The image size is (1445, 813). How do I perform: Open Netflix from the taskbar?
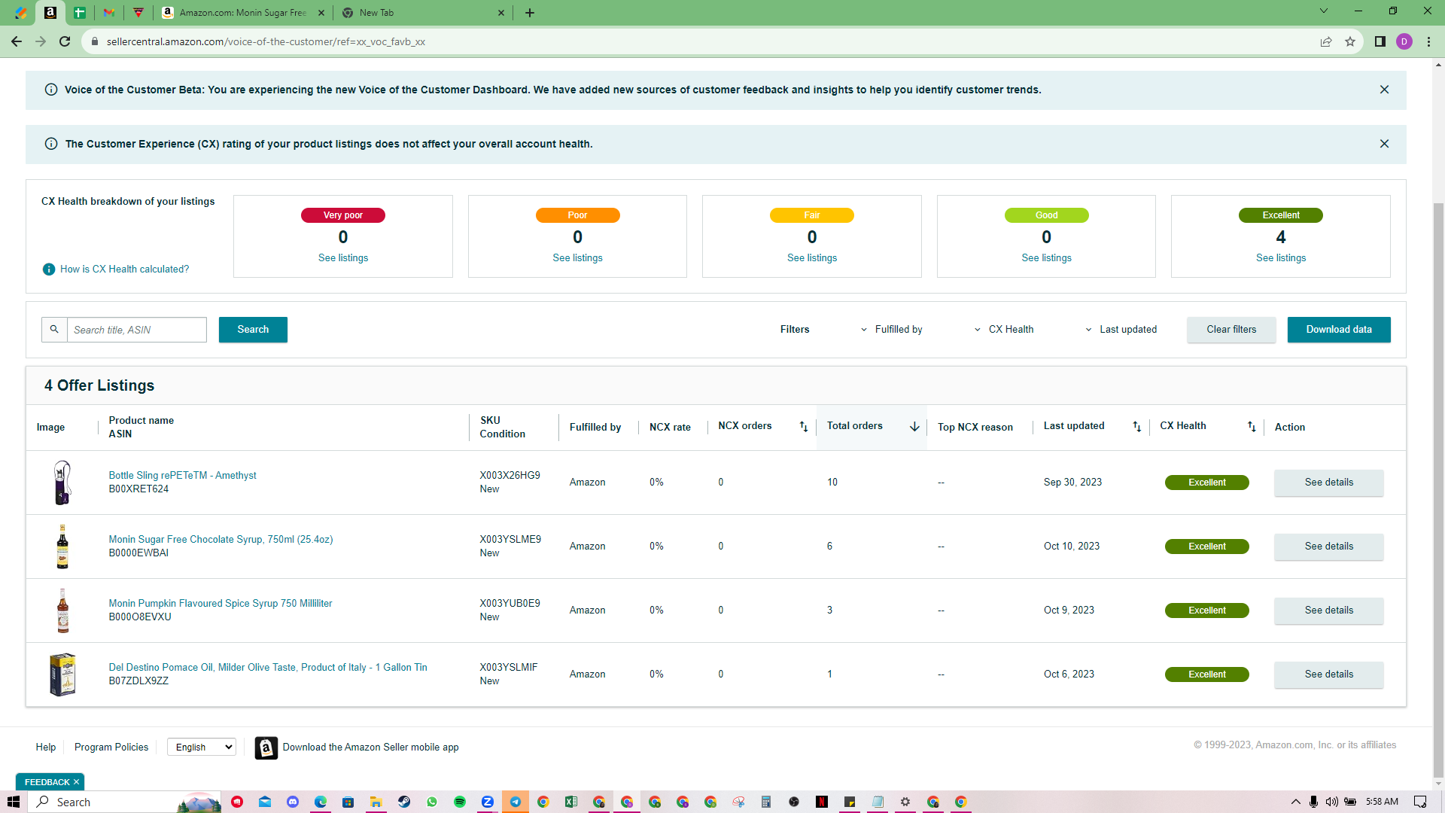click(x=822, y=802)
